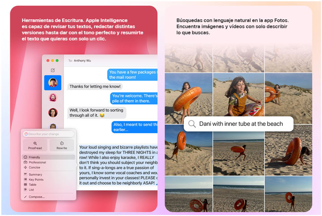Open the faded top-middle beach photo

(x=239, y=58)
